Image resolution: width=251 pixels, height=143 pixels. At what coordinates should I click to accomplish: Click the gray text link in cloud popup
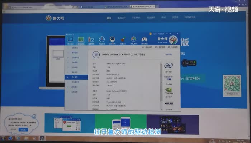click(14, 129)
